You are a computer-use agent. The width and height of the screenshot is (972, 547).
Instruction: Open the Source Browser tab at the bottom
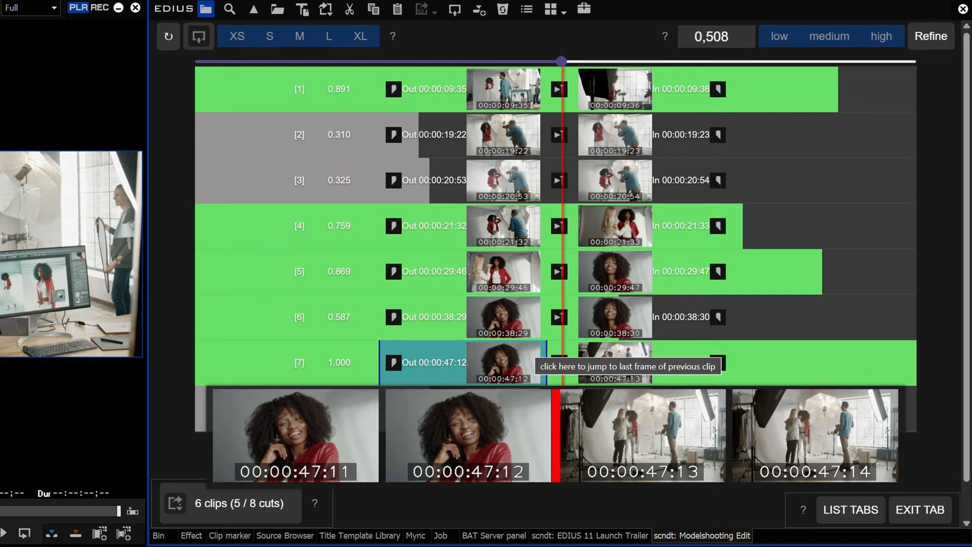(x=285, y=535)
